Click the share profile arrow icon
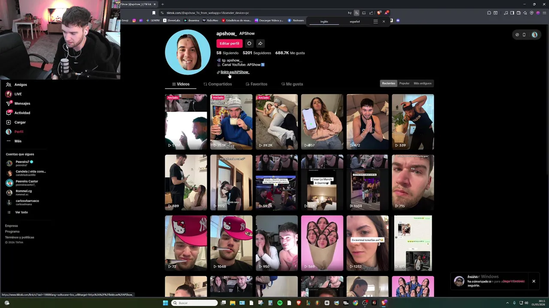This screenshot has height=308, width=549. (x=260, y=43)
